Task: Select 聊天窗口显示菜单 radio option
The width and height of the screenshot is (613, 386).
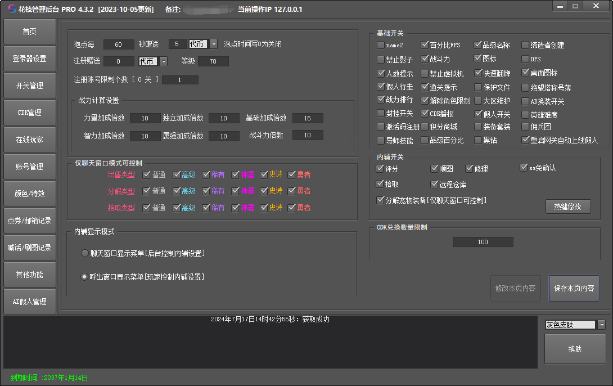Action: [x=84, y=253]
